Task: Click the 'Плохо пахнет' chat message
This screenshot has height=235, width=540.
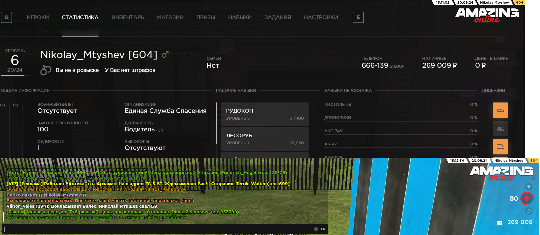Action: pos(46,195)
